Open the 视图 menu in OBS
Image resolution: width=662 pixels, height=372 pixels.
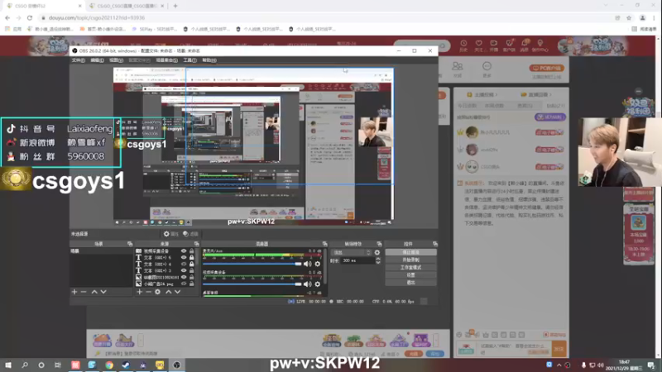pos(116,60)
